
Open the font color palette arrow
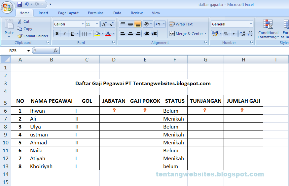coord(113,34)
